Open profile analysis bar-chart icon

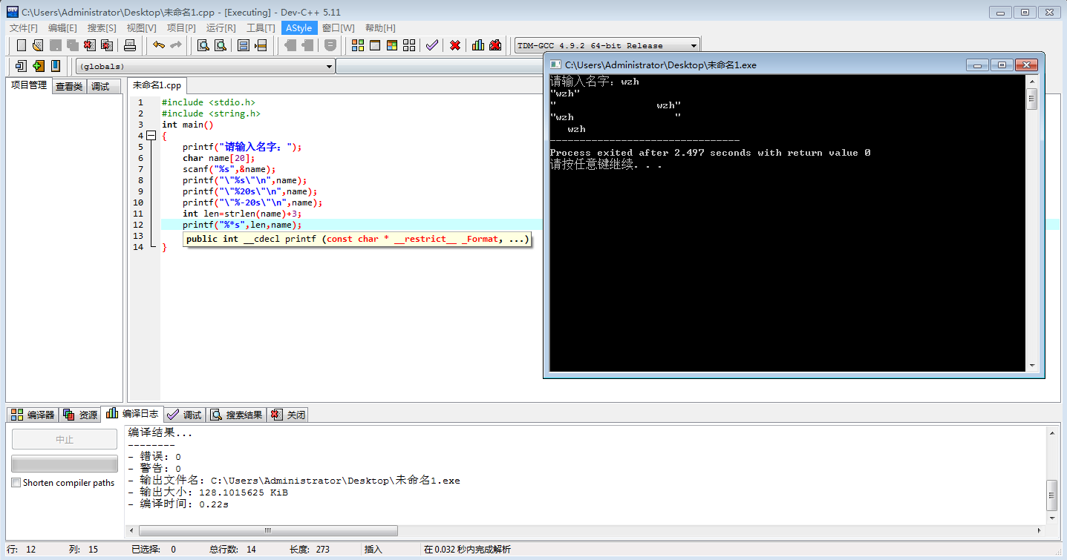coord(478,45)
